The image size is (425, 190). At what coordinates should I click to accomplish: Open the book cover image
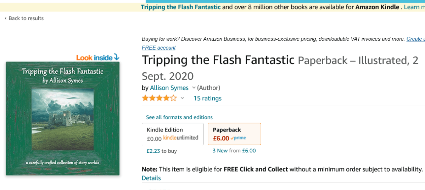click(x=63, y=118)
